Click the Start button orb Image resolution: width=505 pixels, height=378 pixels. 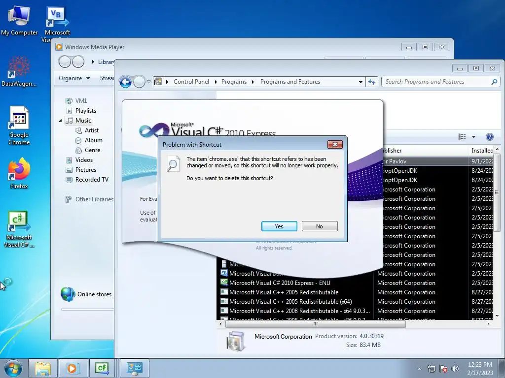pos(13,368)
